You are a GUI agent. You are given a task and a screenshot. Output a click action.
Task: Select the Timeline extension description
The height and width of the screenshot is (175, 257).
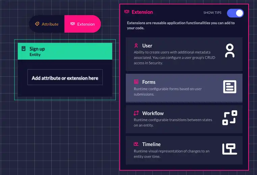point(171,154)
